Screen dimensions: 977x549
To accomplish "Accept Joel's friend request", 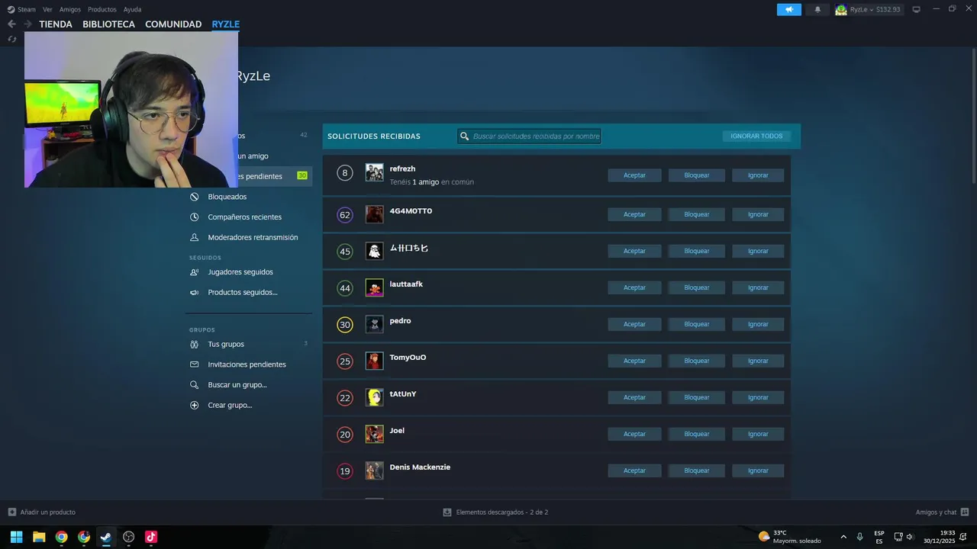I will click(x=634, y=434).
